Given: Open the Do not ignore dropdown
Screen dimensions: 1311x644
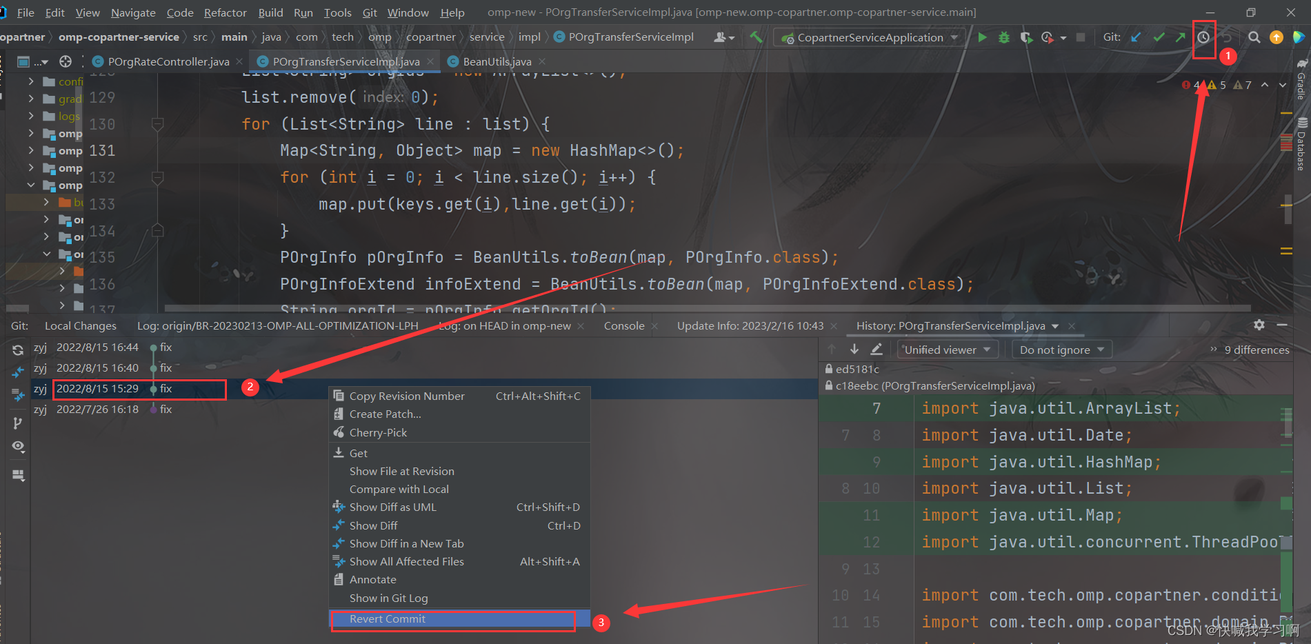Looking at the screenshot, I should tap(1062, 350).
